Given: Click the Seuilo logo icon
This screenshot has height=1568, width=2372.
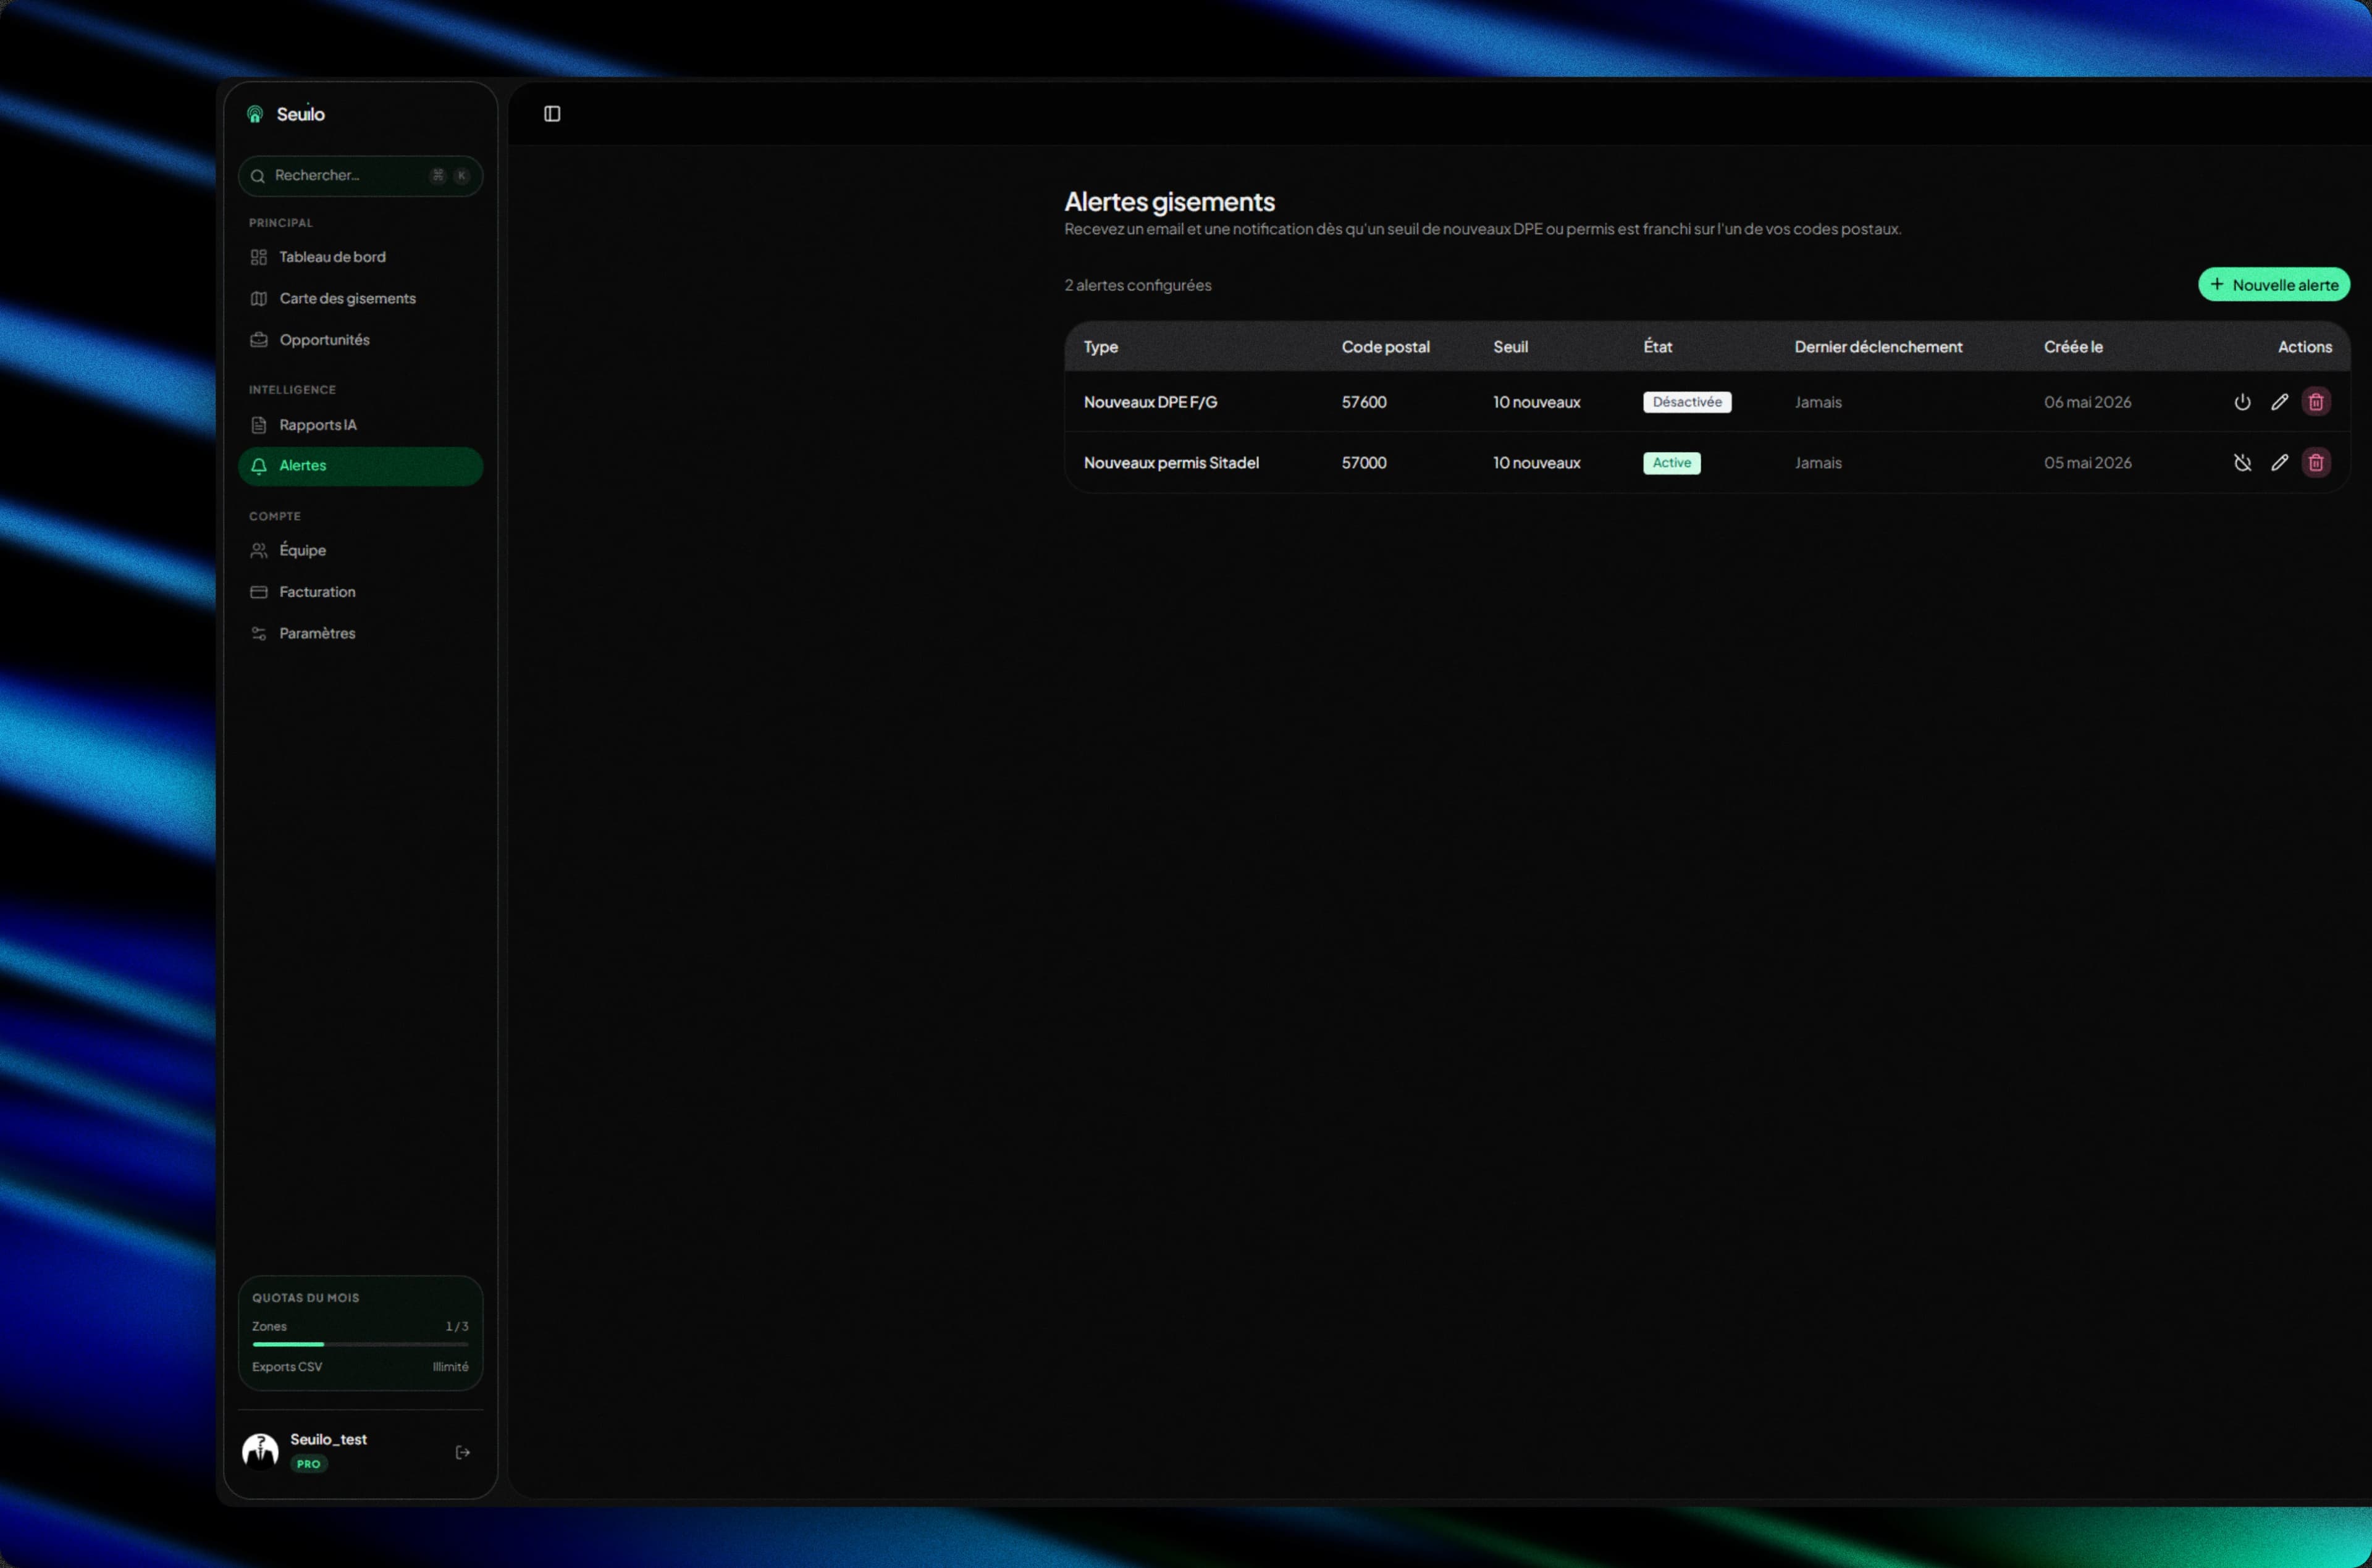Looking at the screenshot, I should pos(255,114).
